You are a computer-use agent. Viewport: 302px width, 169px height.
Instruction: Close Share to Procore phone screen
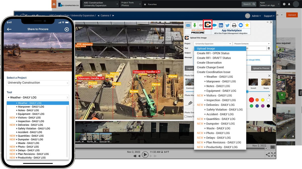click(67, 29)
